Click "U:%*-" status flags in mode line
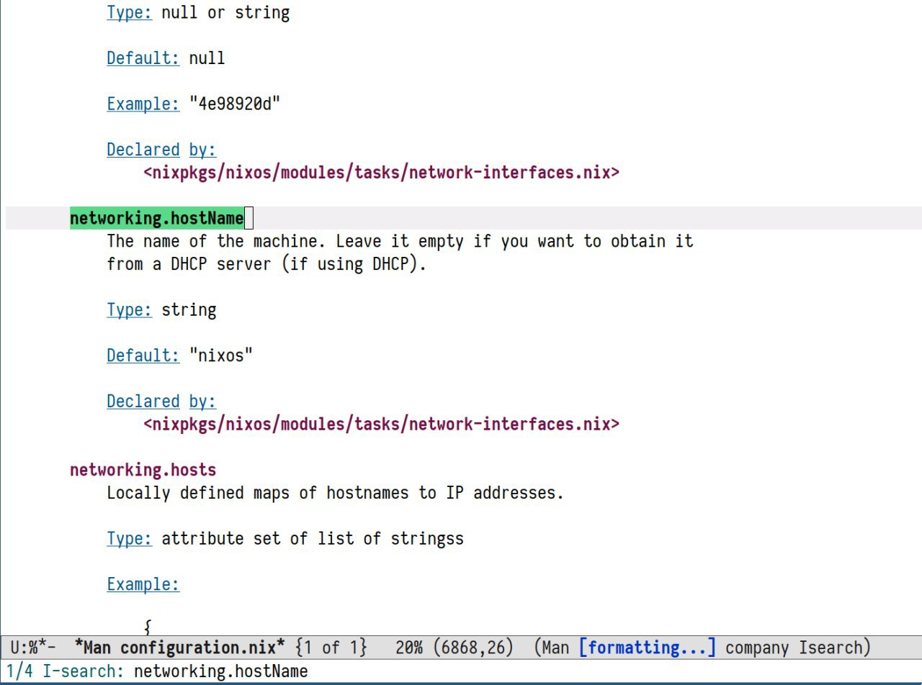This screenshot has width=922, height=685. point(33,648)
